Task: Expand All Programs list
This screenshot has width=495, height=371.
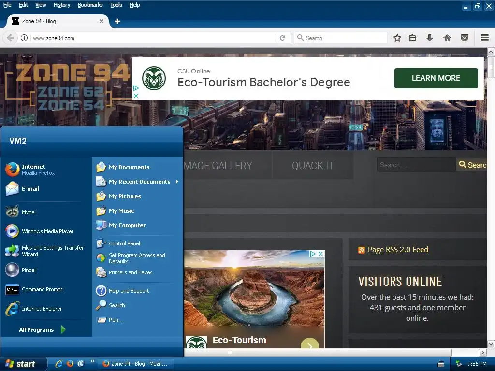Action: [x=43, y=329]
